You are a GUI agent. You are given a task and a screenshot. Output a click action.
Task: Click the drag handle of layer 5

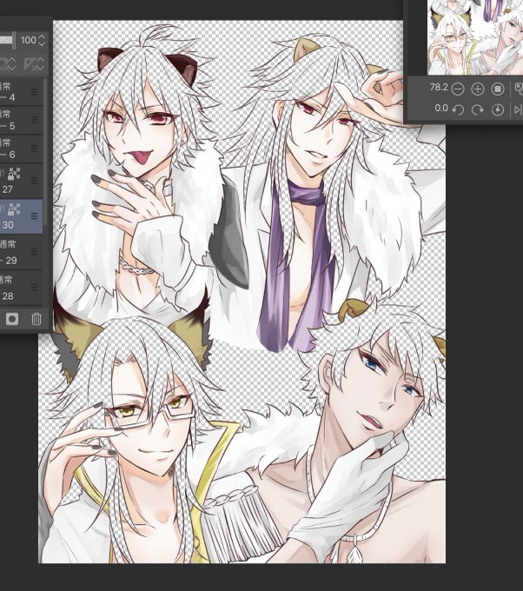point(34,120)
